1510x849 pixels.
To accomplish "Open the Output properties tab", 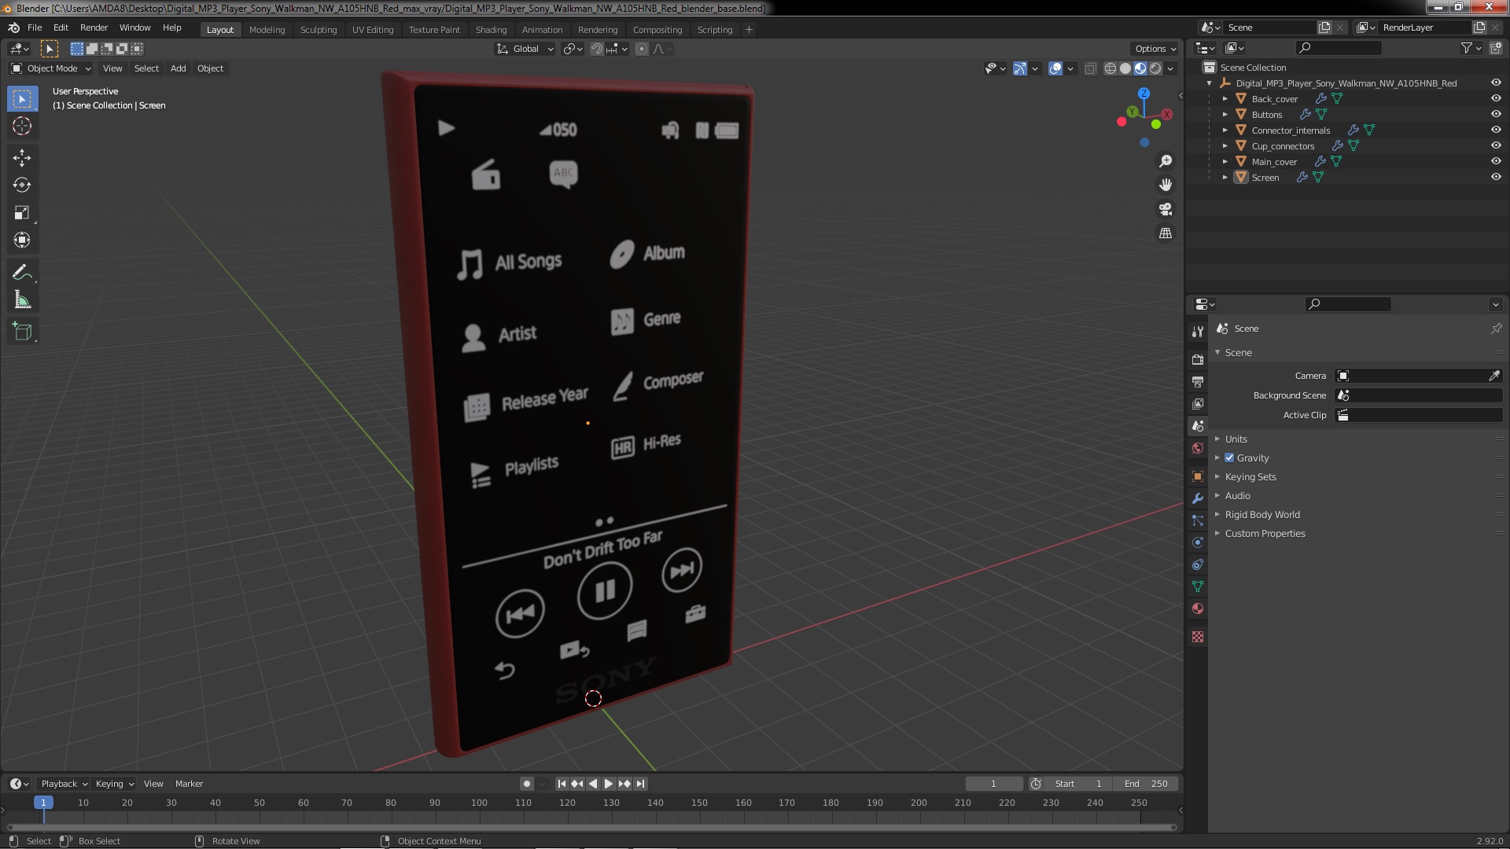I will (x=1197, y=381).
